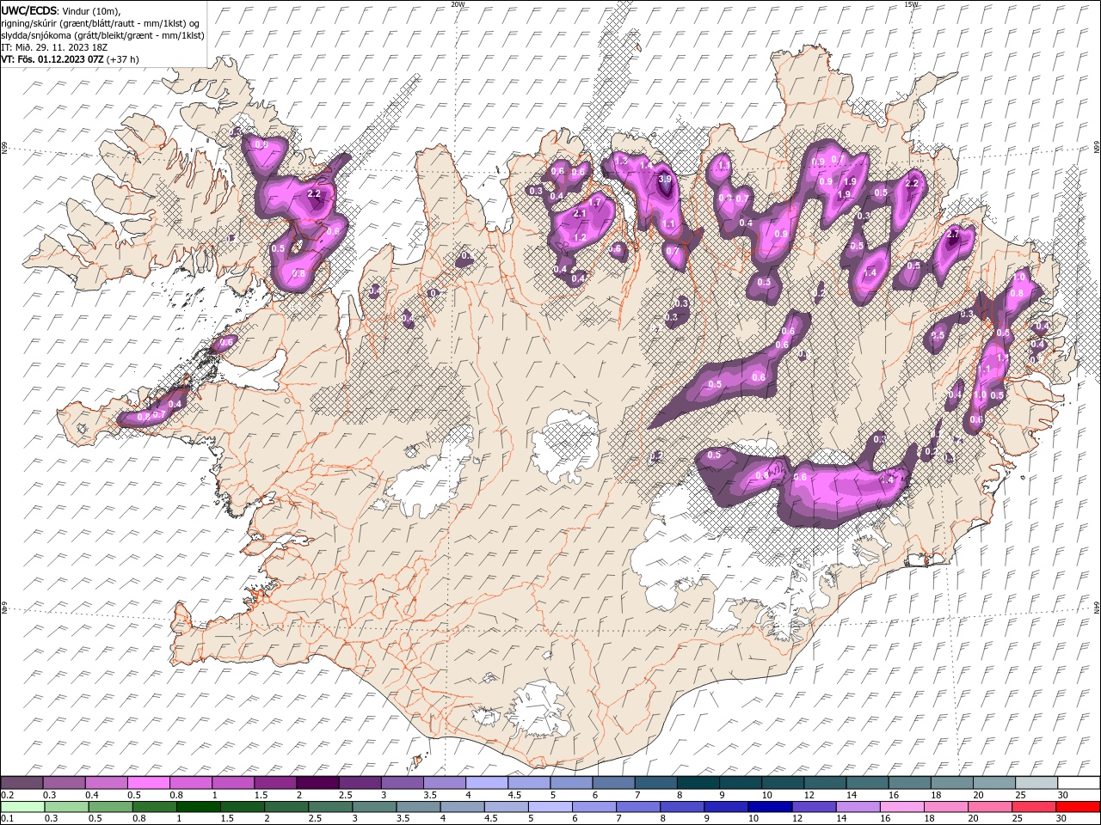Click the 0.7 value on Snæfellsnes peninsula
Viewport: 1101px width, 825px height.
[159, 414]
